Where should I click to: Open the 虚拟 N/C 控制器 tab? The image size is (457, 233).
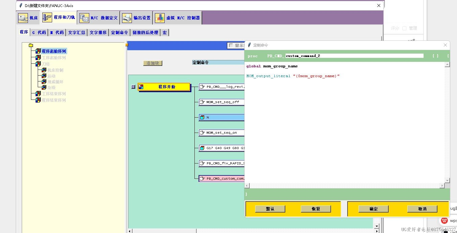coord(178,18)
